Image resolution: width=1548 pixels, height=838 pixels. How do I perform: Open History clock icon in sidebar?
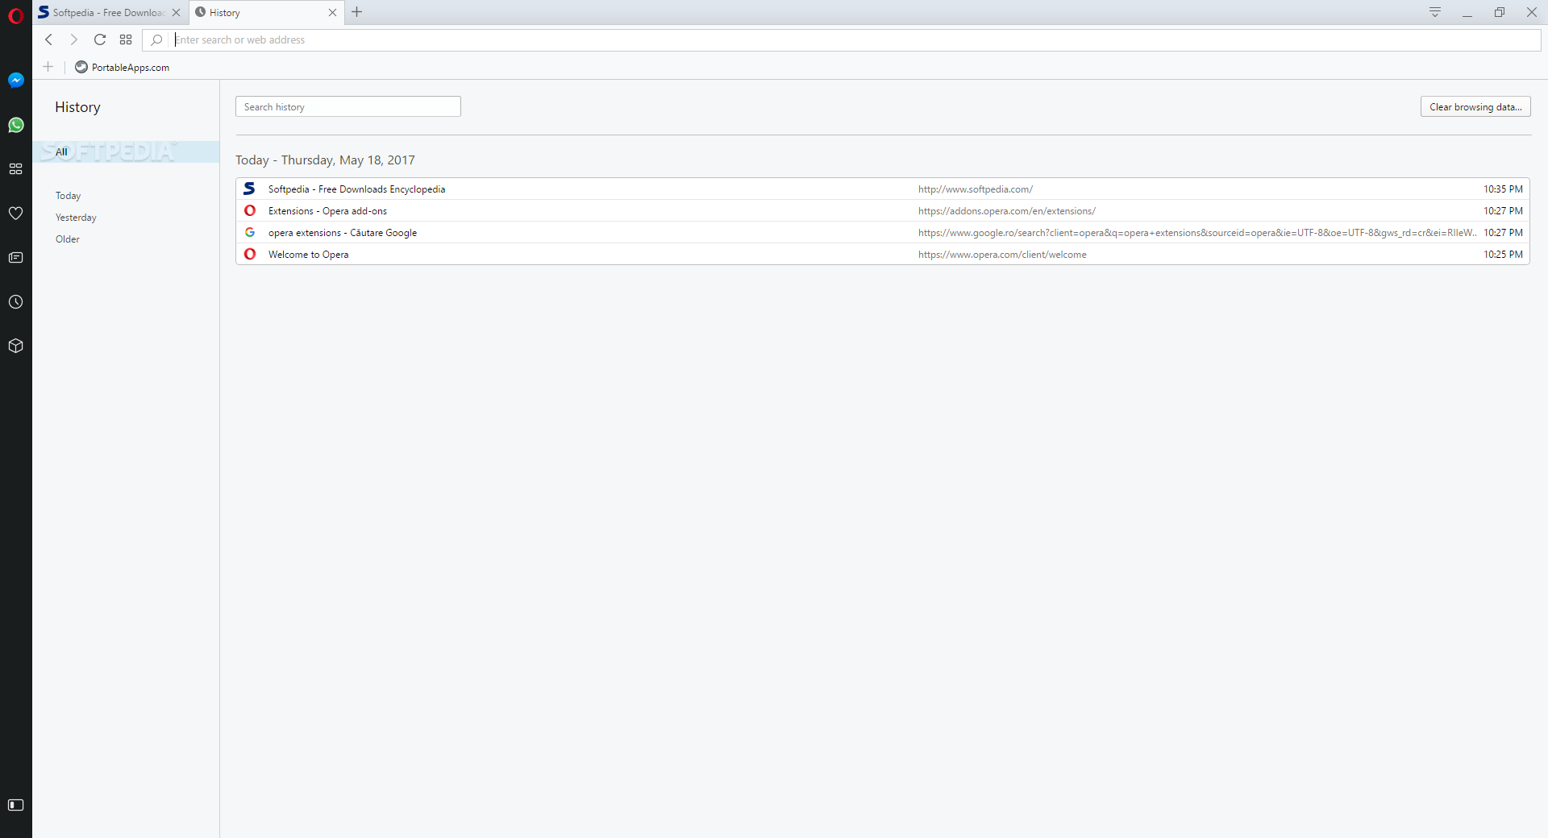click(x=15, y=302)
